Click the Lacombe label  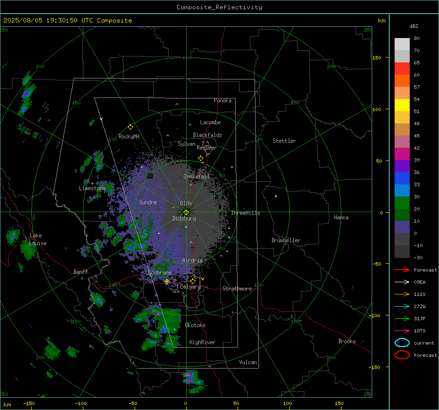pyautogui.click(x=210, y=122)
